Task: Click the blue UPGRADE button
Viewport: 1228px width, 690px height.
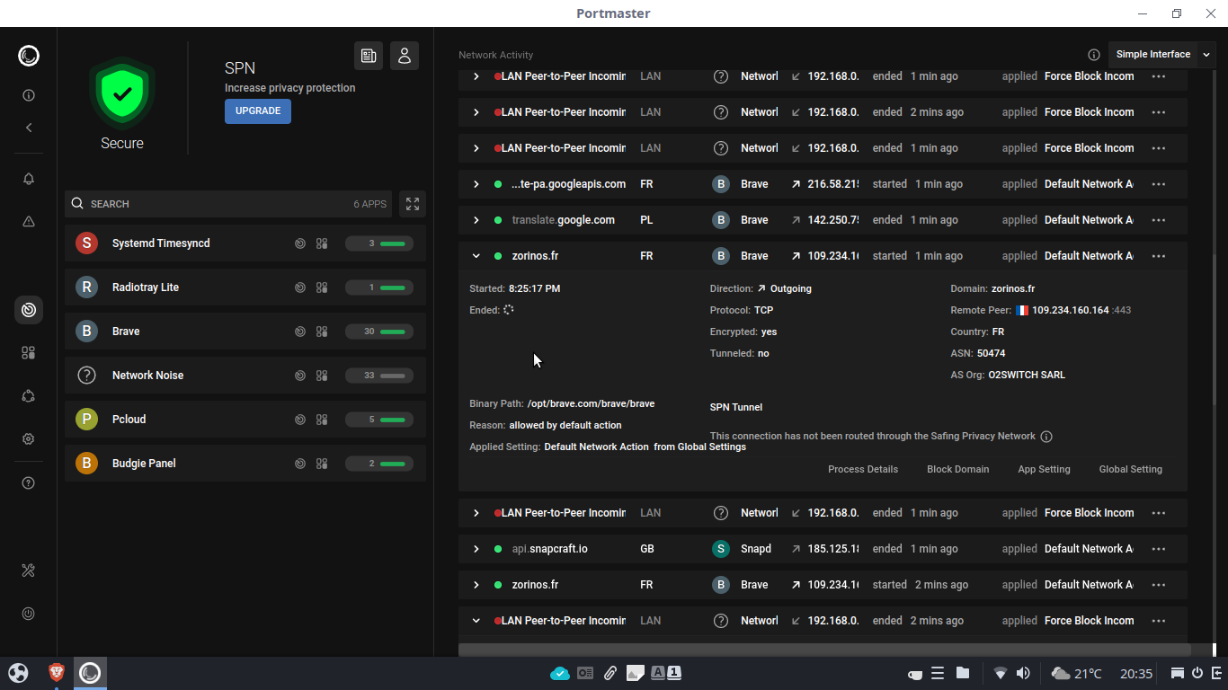Action: 258,111
